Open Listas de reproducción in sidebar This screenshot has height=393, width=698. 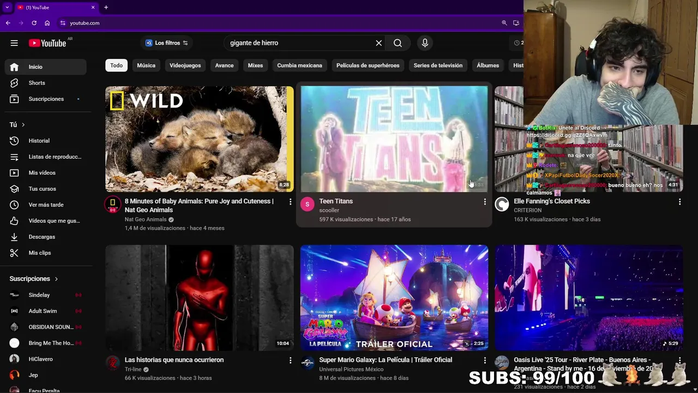pyautogui.click(x=46, y=157)
